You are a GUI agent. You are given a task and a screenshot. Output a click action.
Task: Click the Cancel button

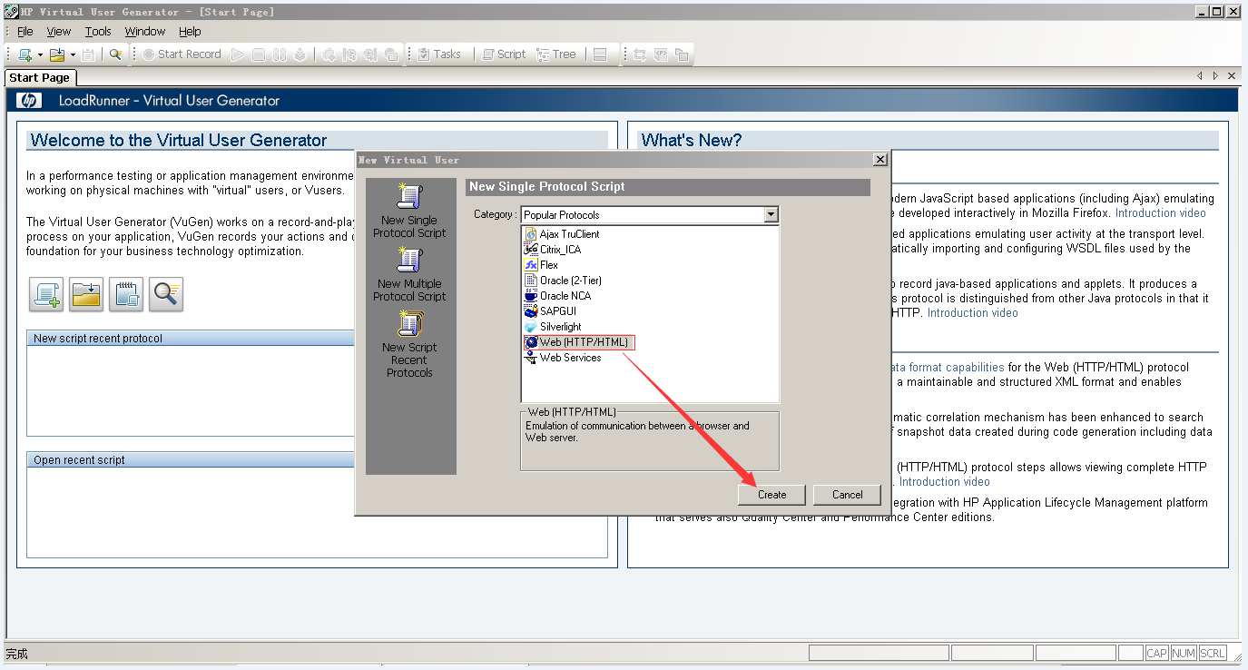(847, 495)
